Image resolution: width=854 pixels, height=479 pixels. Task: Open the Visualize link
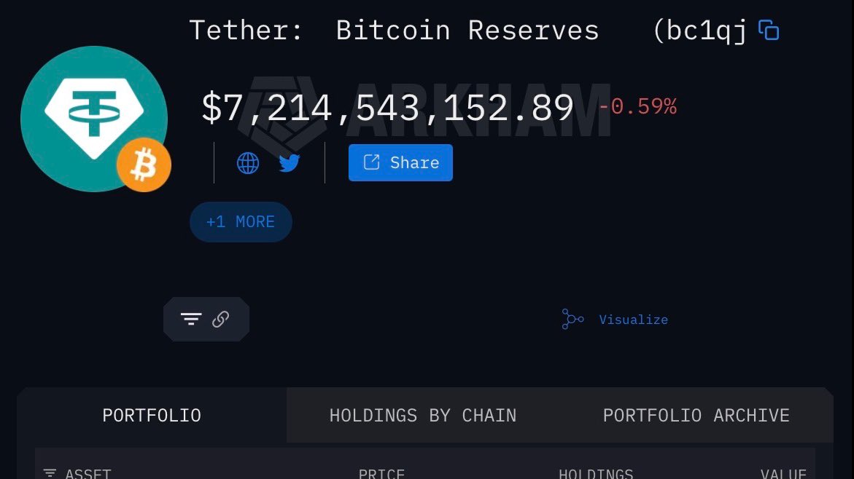point(633,320)
